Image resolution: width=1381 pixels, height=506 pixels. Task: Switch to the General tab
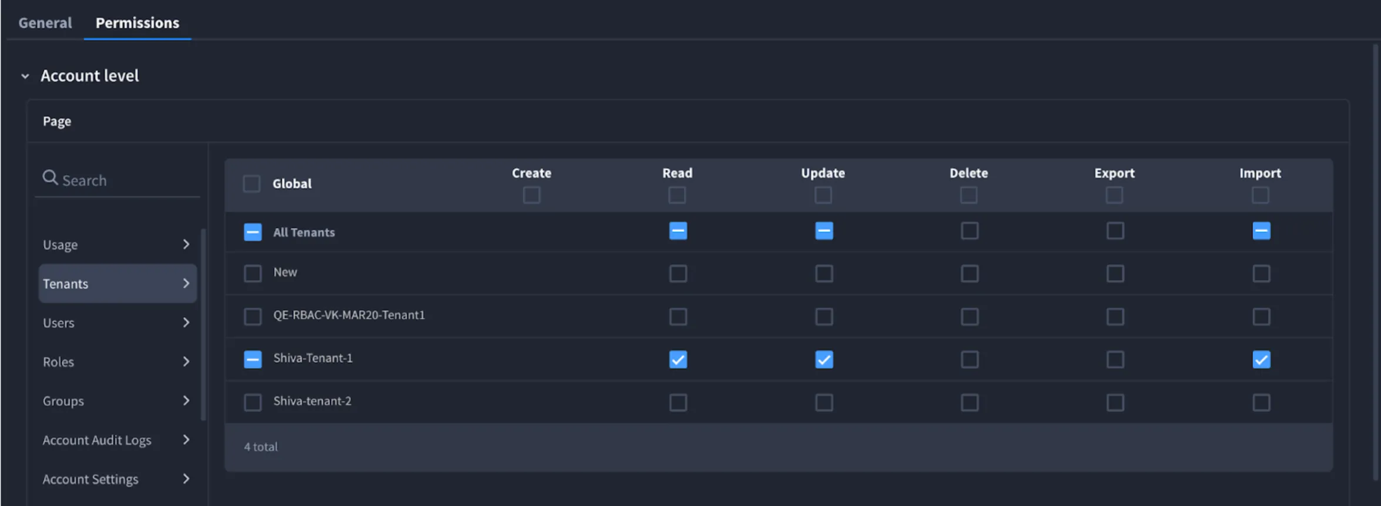point(45,23)
